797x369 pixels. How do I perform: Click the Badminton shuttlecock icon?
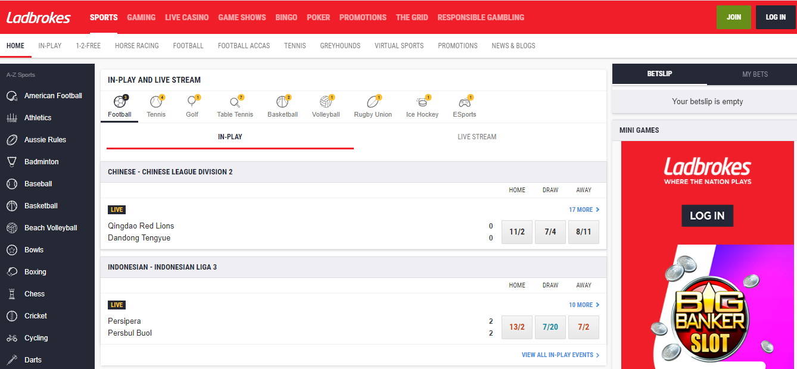point(12,162)
